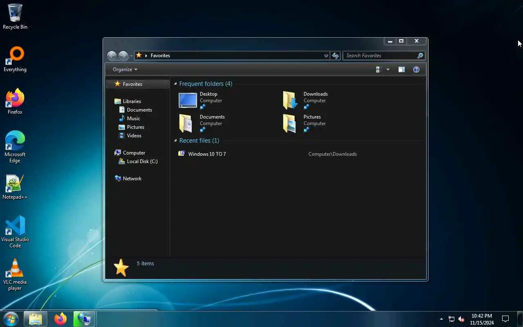This screenshot has width=523, height=327.
Task: Click the large star in details pane
Action: pos(121,268)
